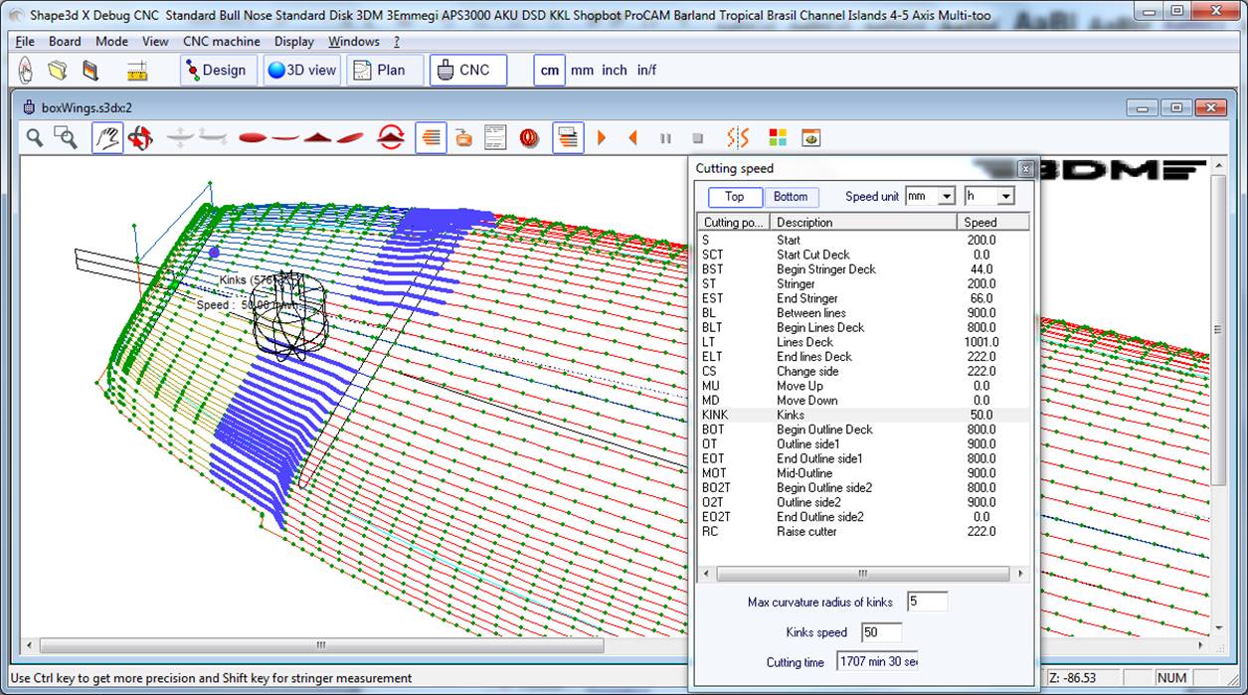The height and width of the screenshot is (695, 1248).
Task: Switch to Bottom cutting speeds
Action: pos(791,197)
